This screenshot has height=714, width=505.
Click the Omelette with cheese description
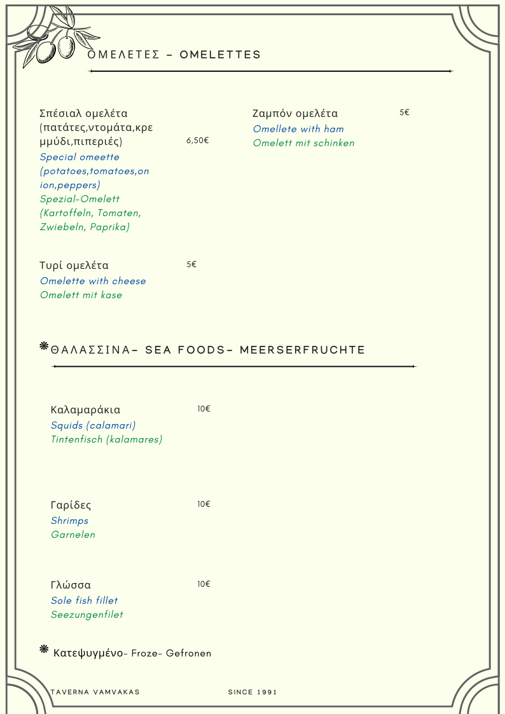tap(93, 281)
